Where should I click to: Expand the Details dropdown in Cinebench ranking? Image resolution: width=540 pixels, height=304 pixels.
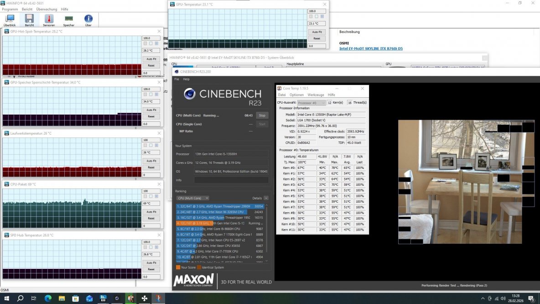pos(266,198)
